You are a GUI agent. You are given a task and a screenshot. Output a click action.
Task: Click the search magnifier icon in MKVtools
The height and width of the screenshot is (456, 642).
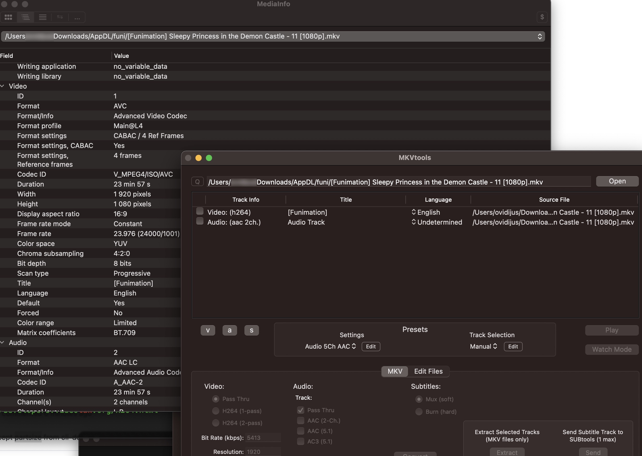197,181
